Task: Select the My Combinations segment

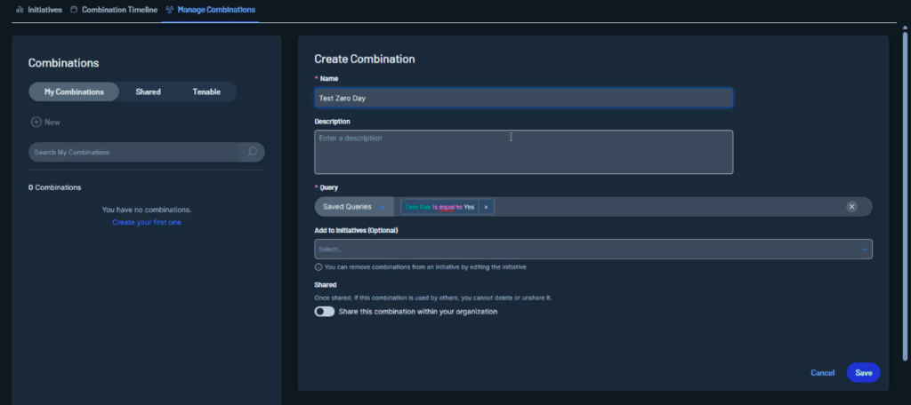Action: 74,91
